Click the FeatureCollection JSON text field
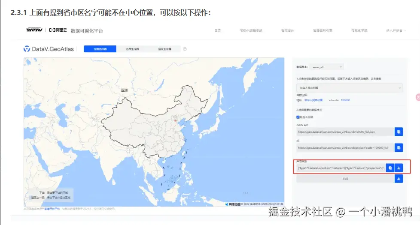 (341, 168)
